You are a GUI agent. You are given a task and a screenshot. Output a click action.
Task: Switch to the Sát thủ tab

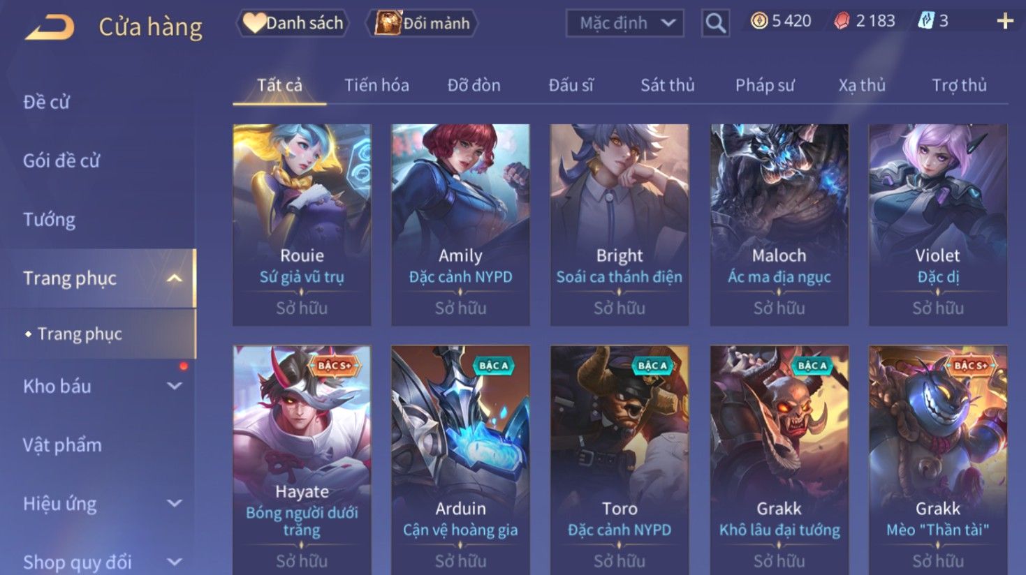tap(668, 85)
